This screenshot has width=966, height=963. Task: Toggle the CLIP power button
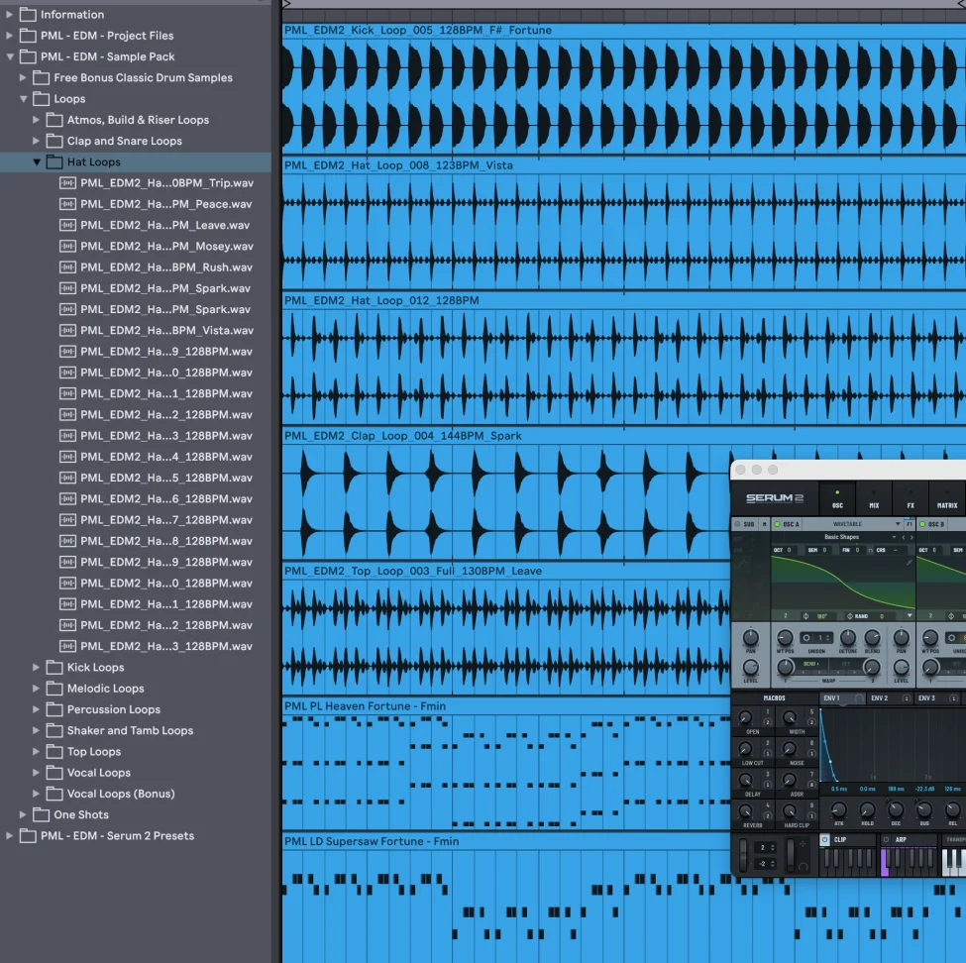click(825, 840)
